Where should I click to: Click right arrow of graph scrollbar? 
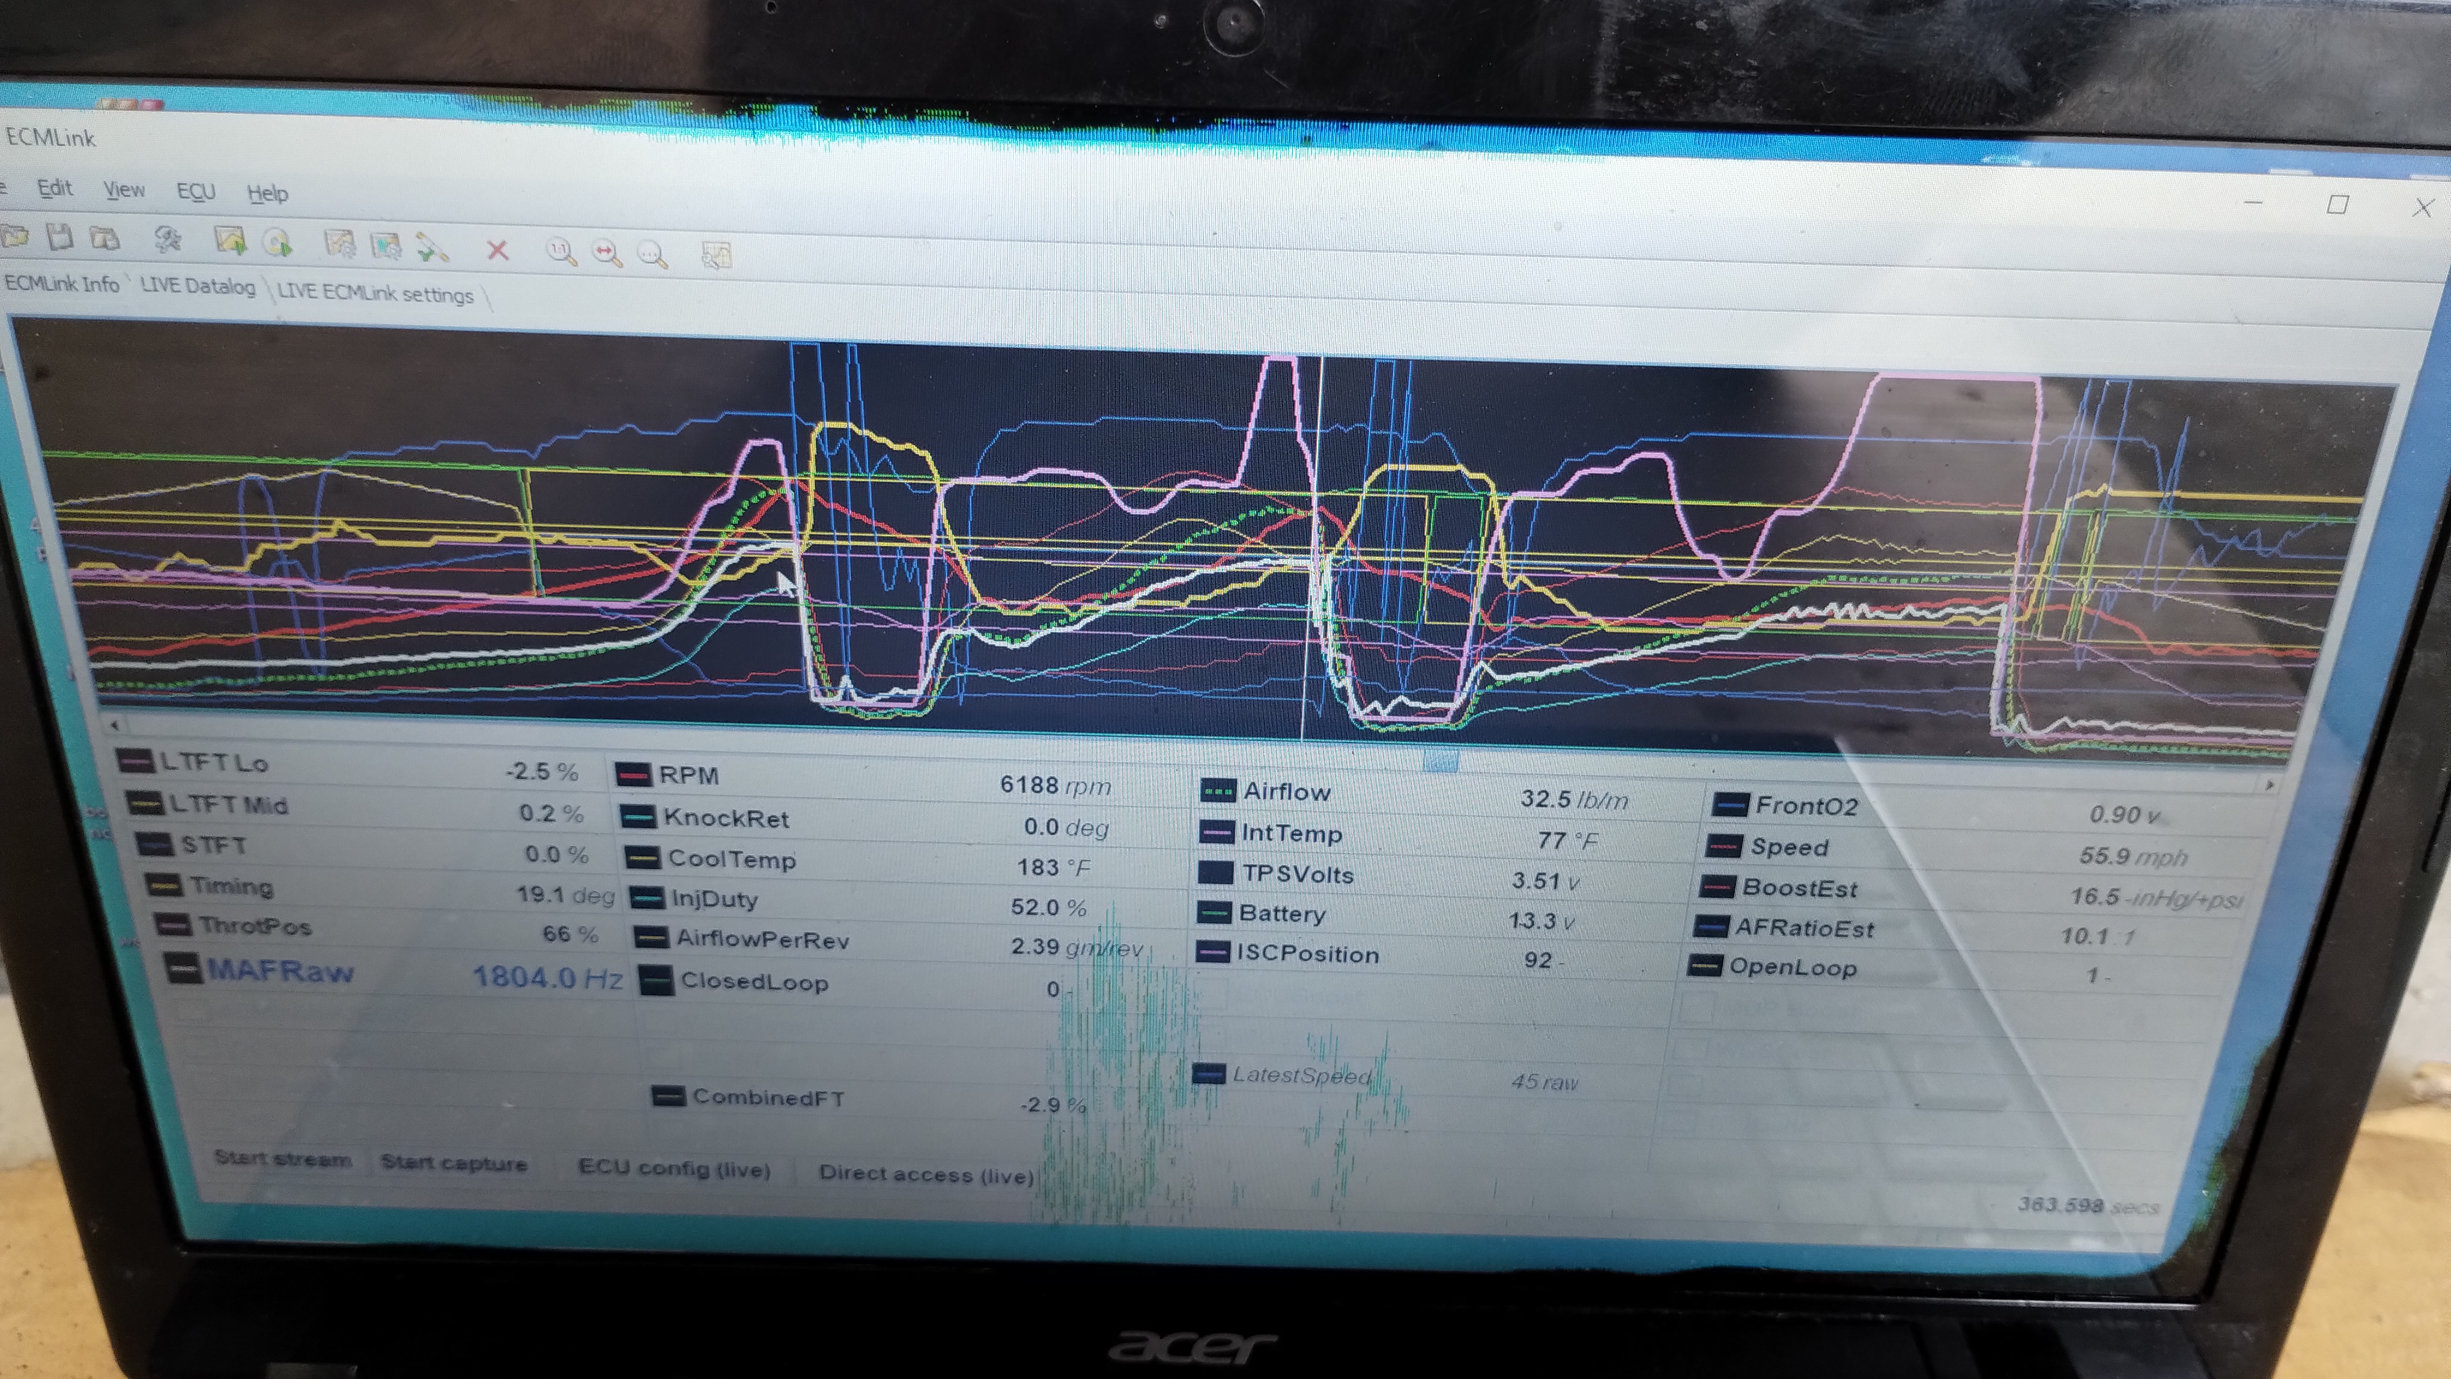[x=2269, y=784]
